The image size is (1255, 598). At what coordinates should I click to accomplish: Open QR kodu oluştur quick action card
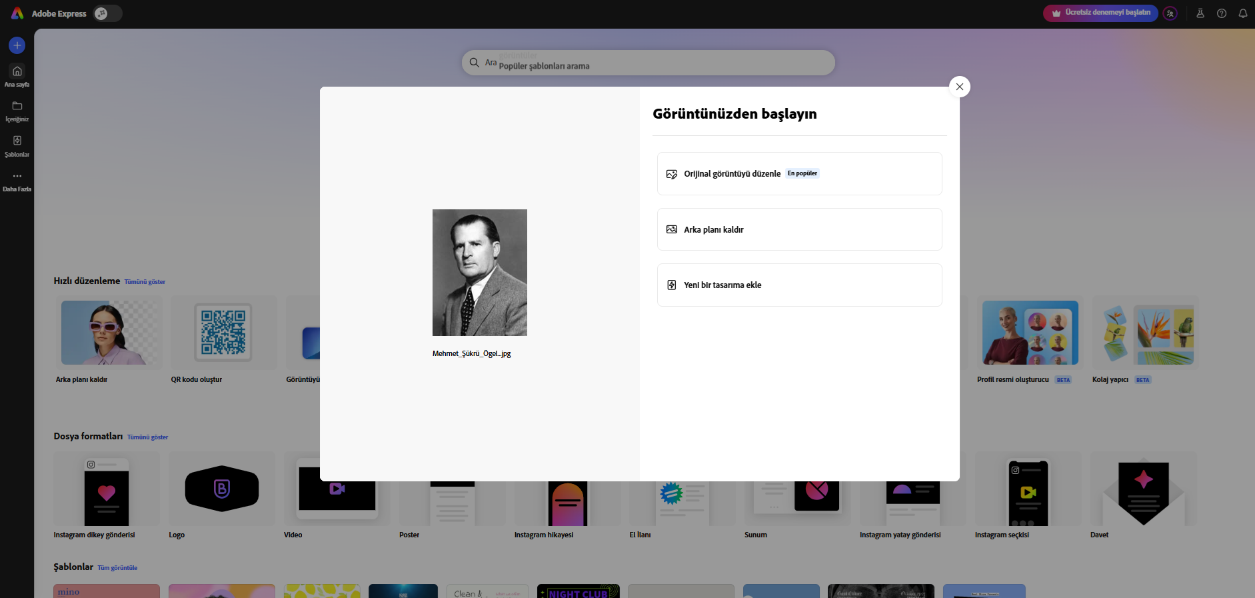(x=223, y=333)
